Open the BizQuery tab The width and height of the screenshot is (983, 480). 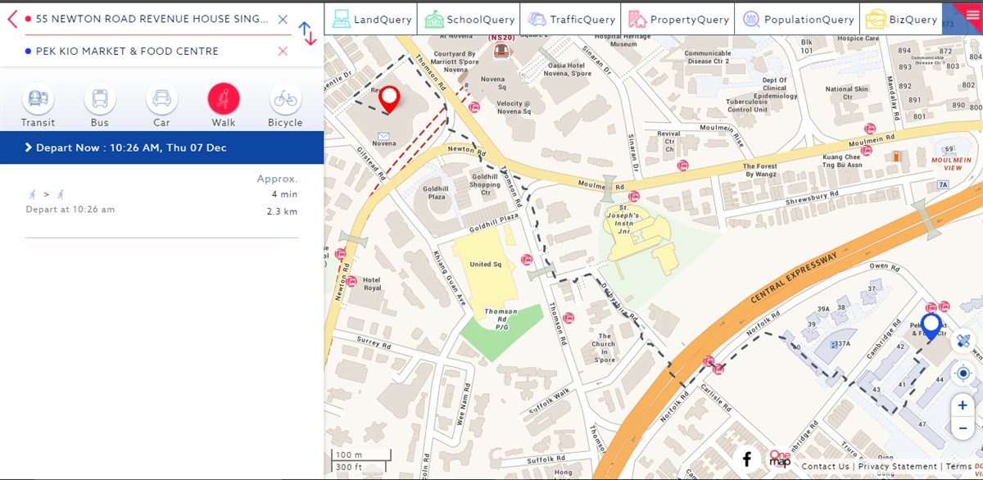[x=901, y=19]
